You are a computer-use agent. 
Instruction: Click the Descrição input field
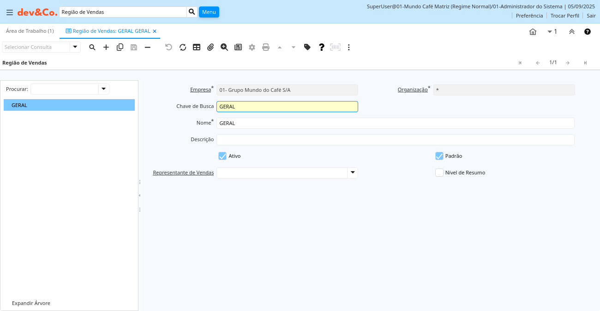395,140
